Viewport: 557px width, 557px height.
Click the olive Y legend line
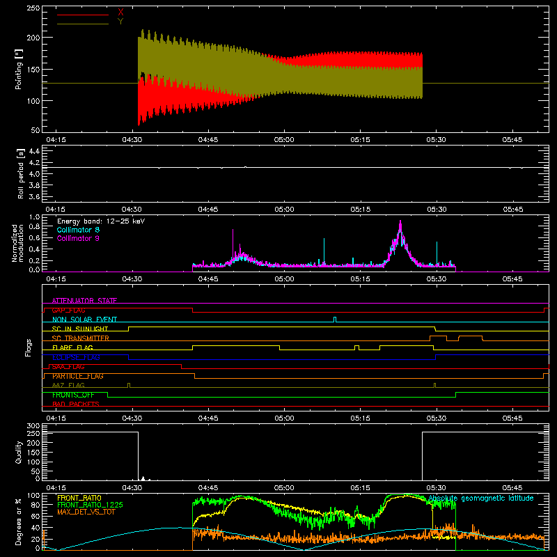(83, 24)
